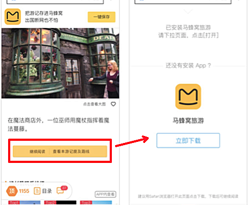Tap the large Mafengwo app icon
The image size is (248, 205).
tap(188, 97)
